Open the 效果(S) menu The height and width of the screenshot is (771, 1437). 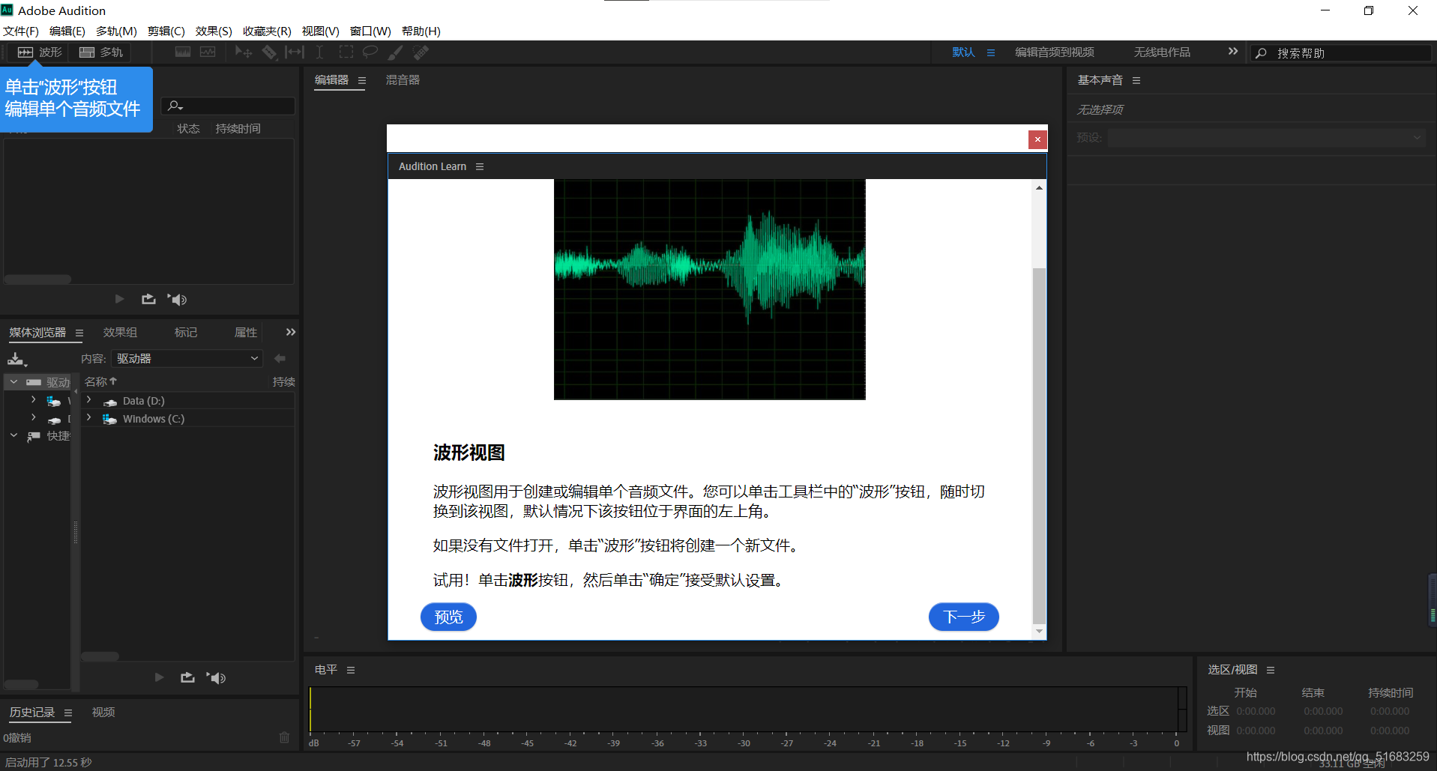pos(214,31)
